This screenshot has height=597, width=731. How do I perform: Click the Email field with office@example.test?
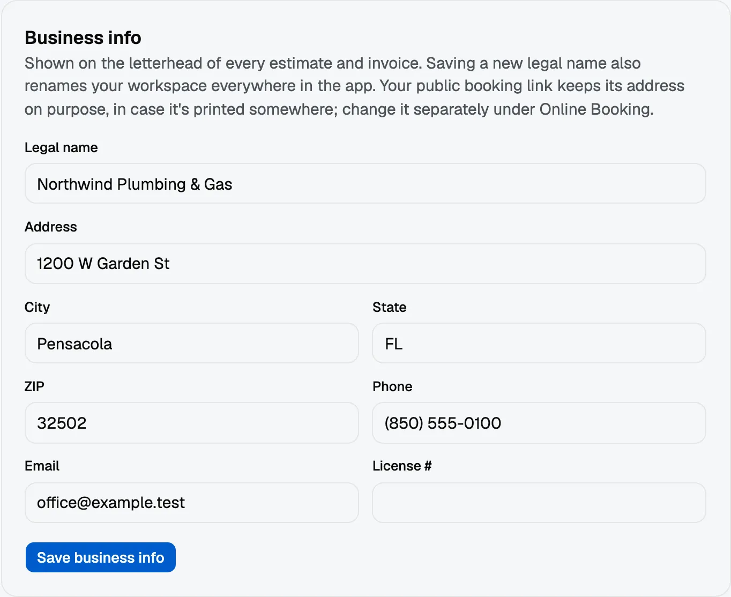pos(192,503)
